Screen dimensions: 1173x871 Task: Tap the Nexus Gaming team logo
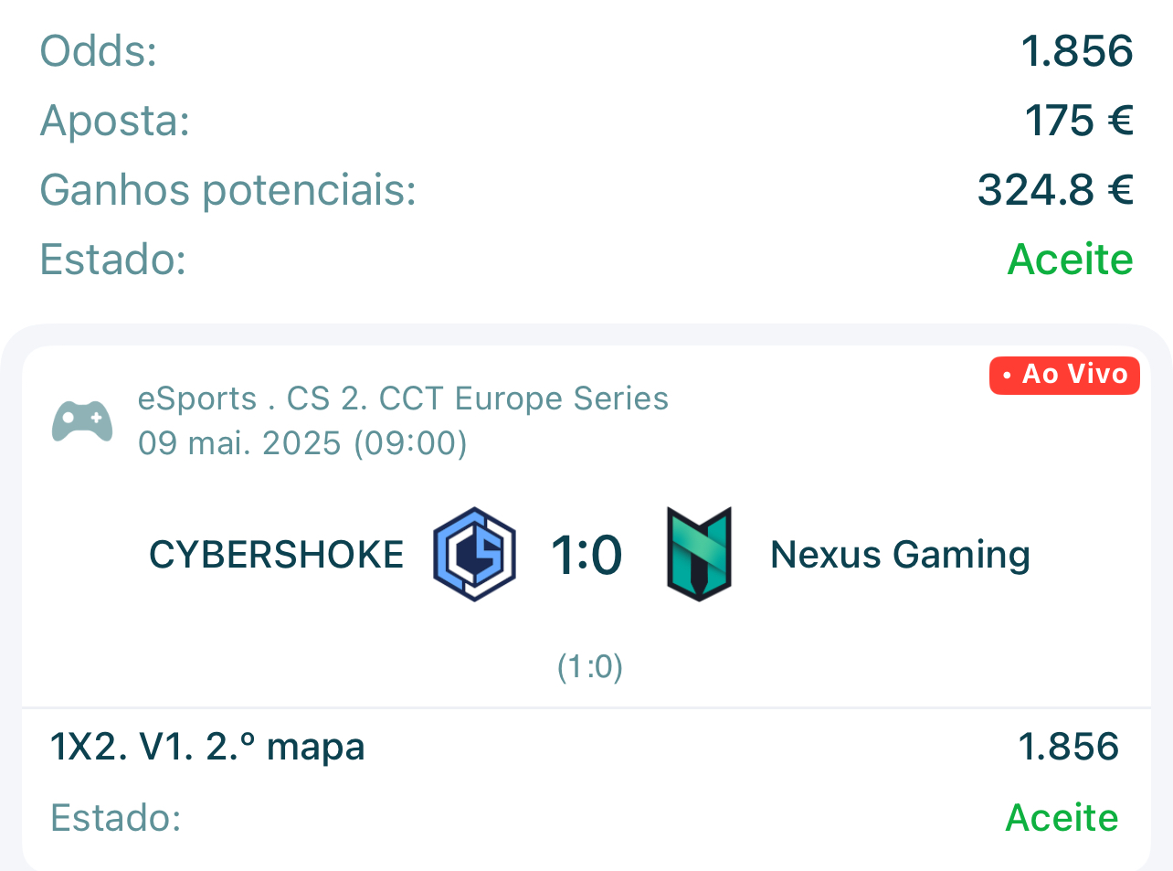tap(700, 554)
